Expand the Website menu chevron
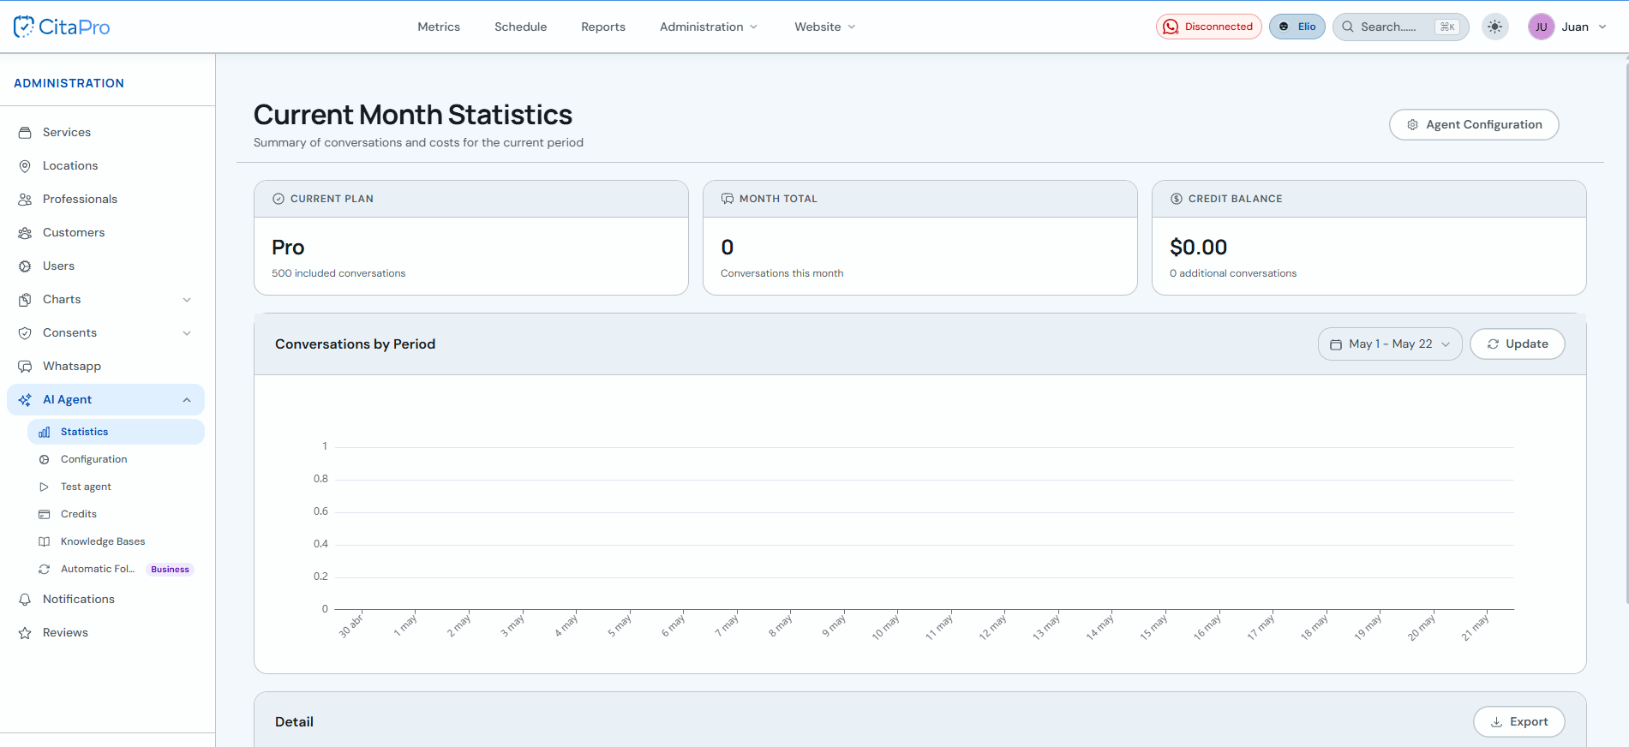Screen dimensions: 1629x747 pos(852,27)
